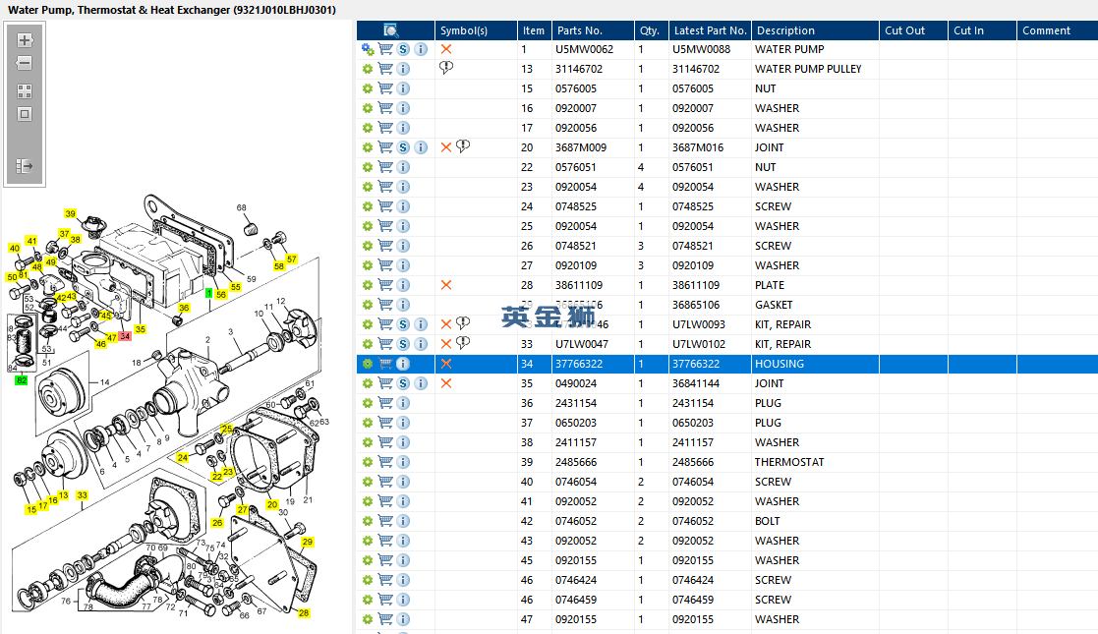This screenshot has height=634, width=1098.
Task: Add part 0746459 SCREW to the cart
Action: 385,600
